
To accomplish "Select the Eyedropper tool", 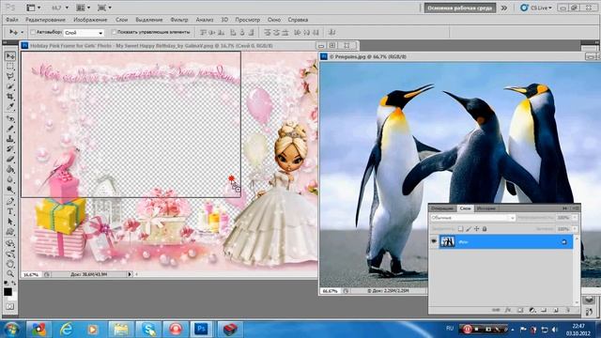I will click(x=10, y=106).
